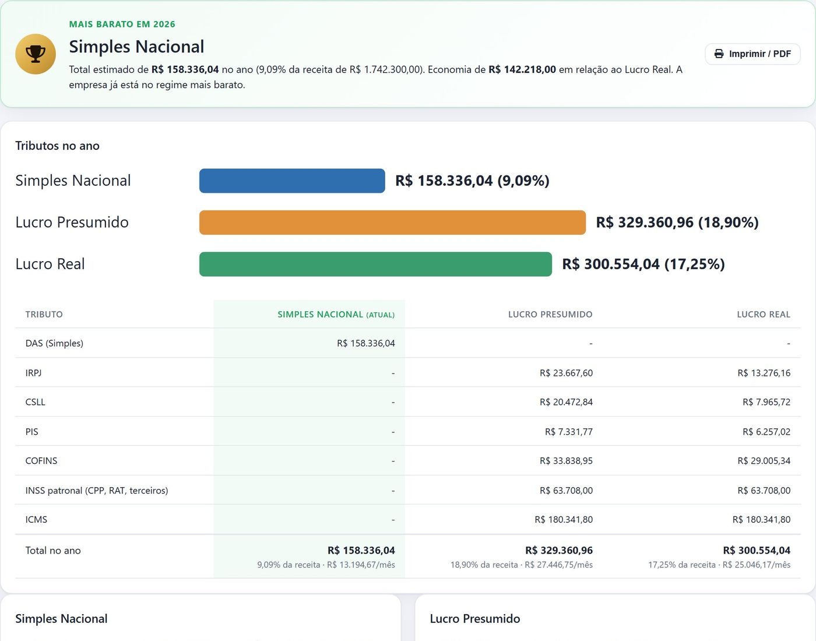Click total 'R$ 329.360,96' in the table
Image resolution: width=816 pixels, height=641 pixels.
click(559, 551)
